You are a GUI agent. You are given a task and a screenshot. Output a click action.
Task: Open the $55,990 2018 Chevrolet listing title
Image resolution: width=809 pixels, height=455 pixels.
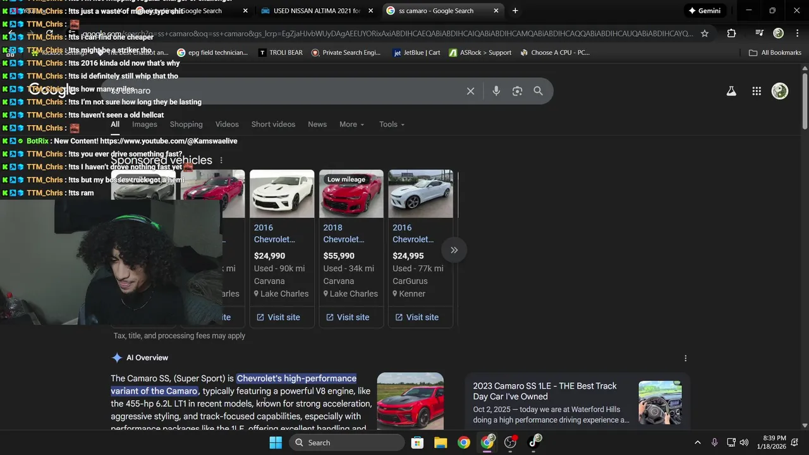tap(344, 233)
